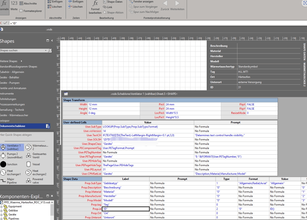307x220 pixels.
Task: Expand the Weitere Shapes submenu
Action: [x=21, y=61]
